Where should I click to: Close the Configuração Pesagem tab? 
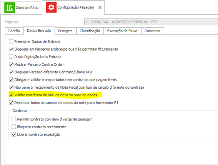(x=100, y=8)
